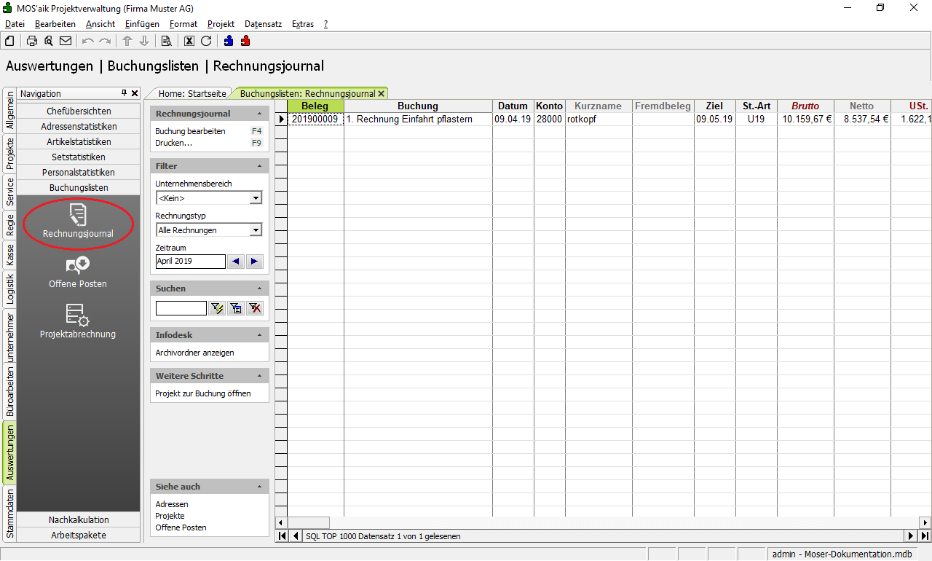Go to the next Zeitraum period
932x561 pixels.
[x=254, y=262]
